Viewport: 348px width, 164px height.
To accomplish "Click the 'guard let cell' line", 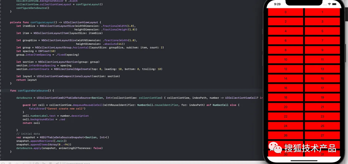I will [131, 105].
